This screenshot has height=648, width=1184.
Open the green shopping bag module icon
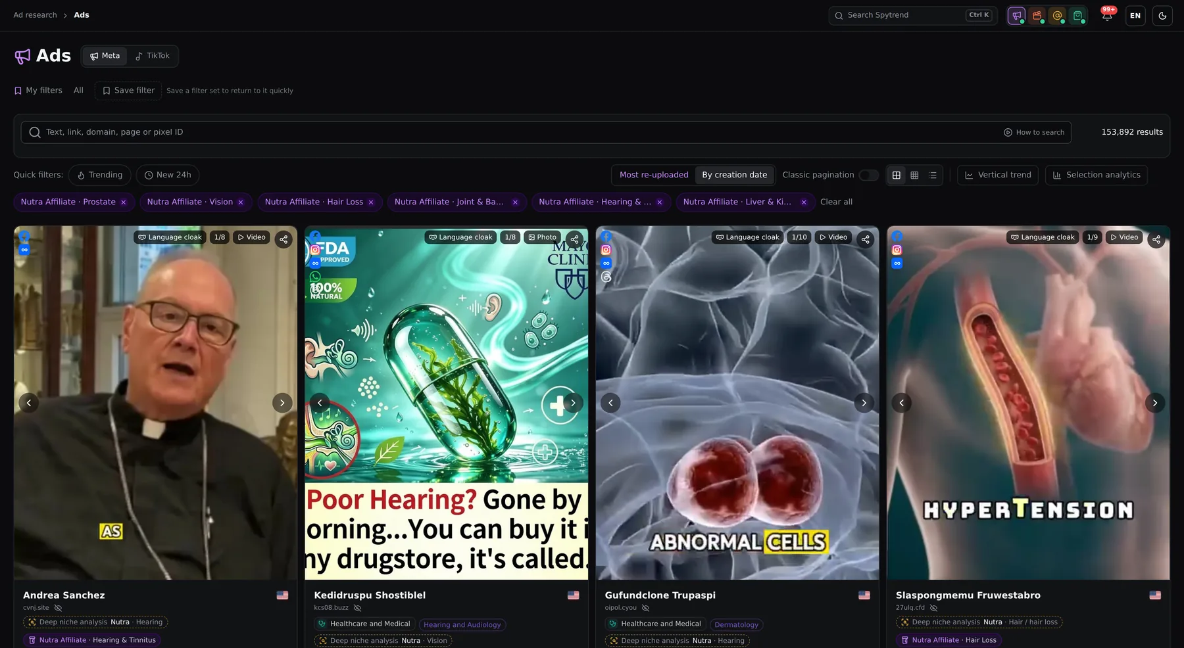point(1078,15)
